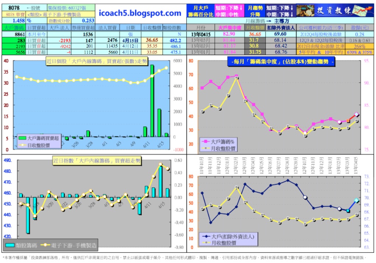Select the -2193 red value

pos(65,40)
